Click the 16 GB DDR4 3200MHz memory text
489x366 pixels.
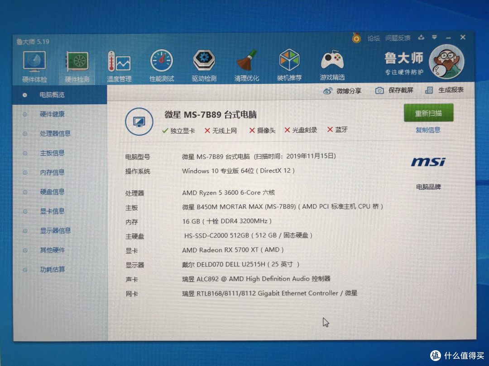[x=227, y=221]
